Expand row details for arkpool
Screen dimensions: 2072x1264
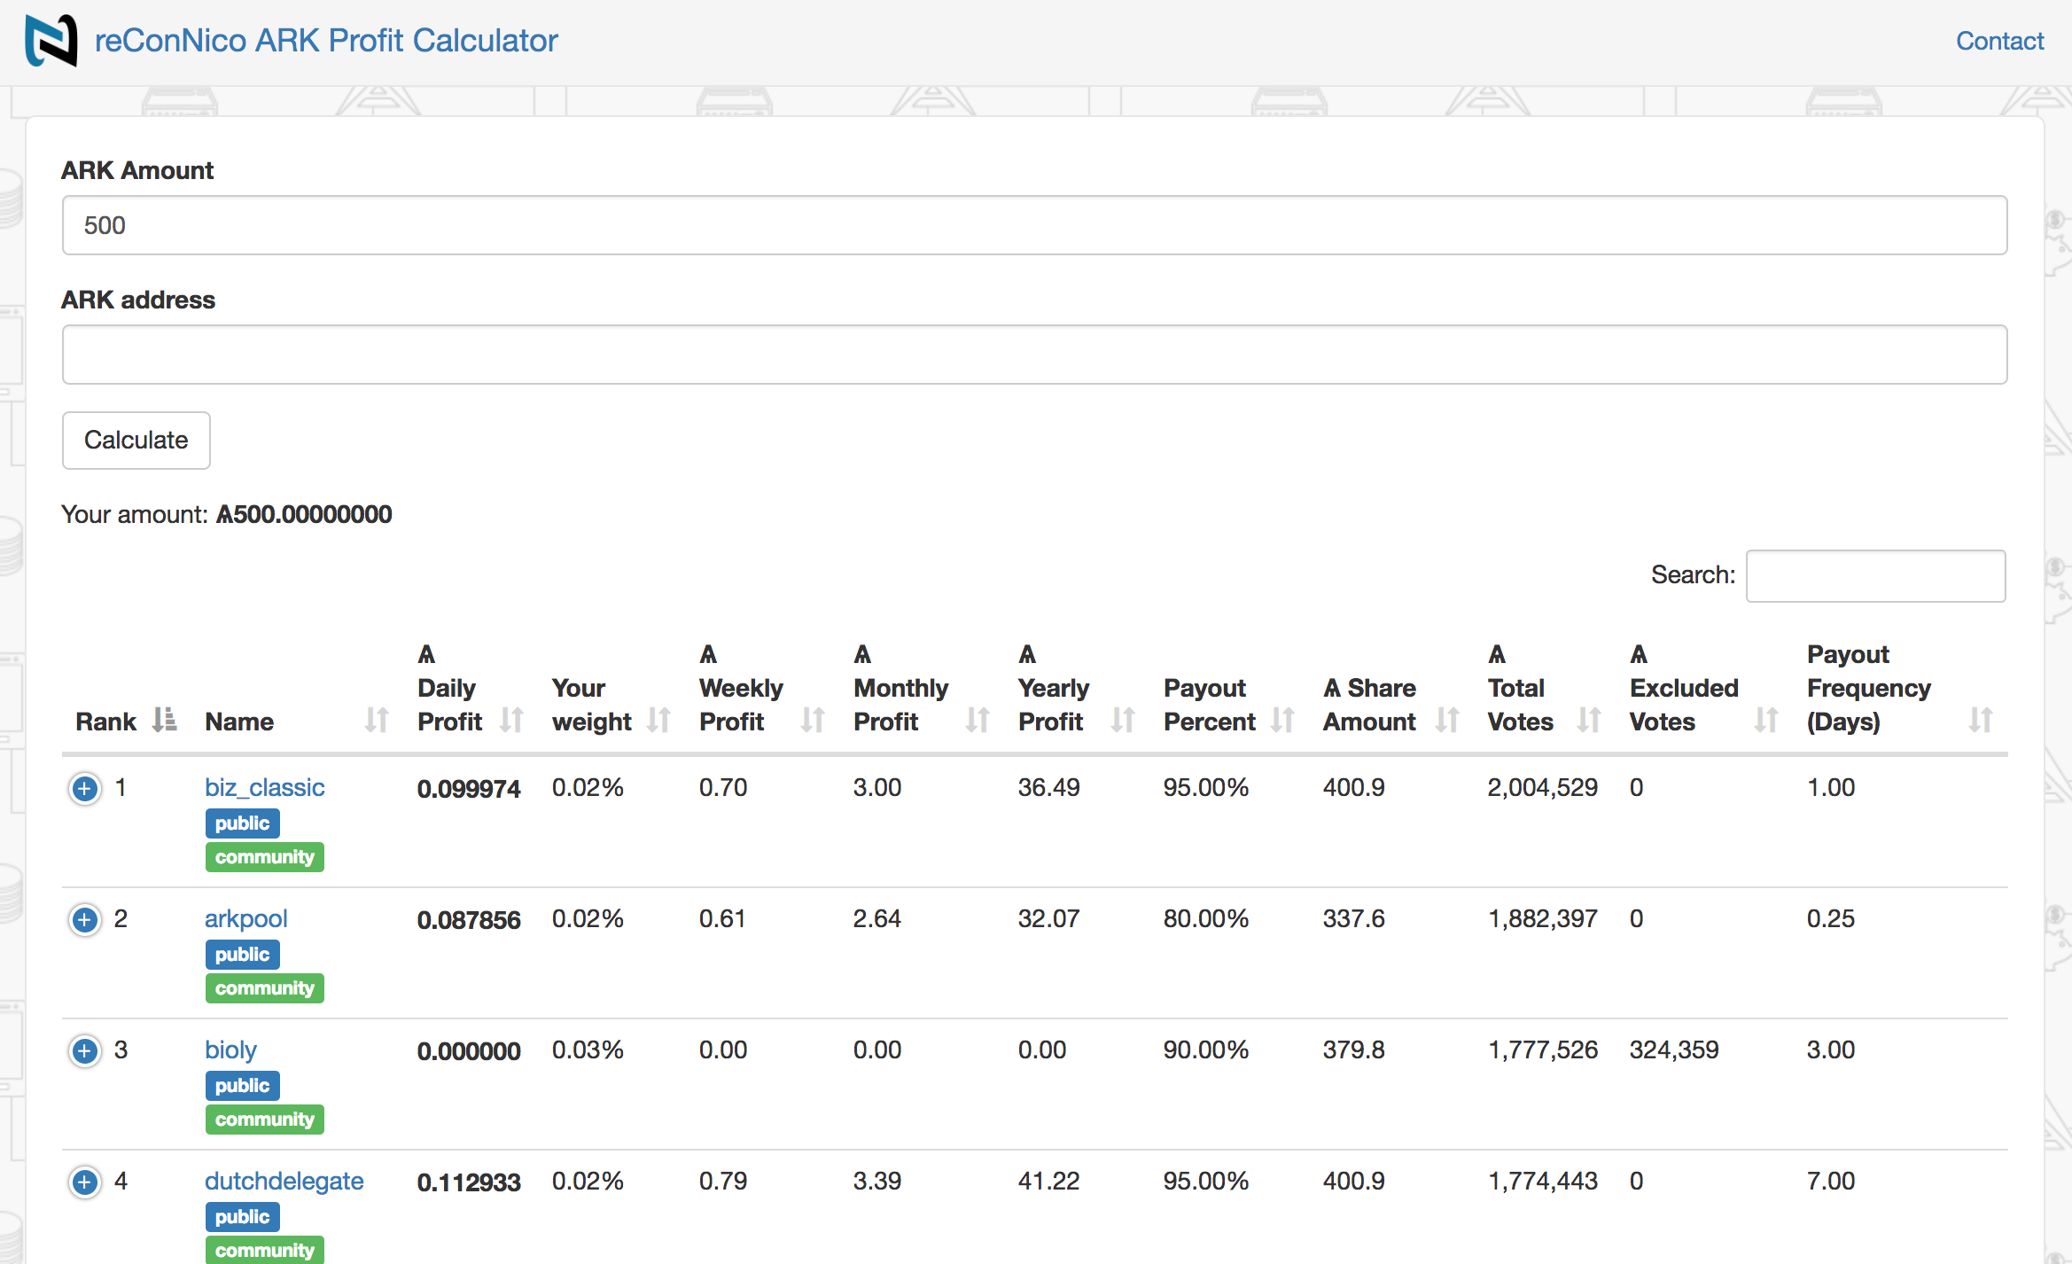coord(85,919)
